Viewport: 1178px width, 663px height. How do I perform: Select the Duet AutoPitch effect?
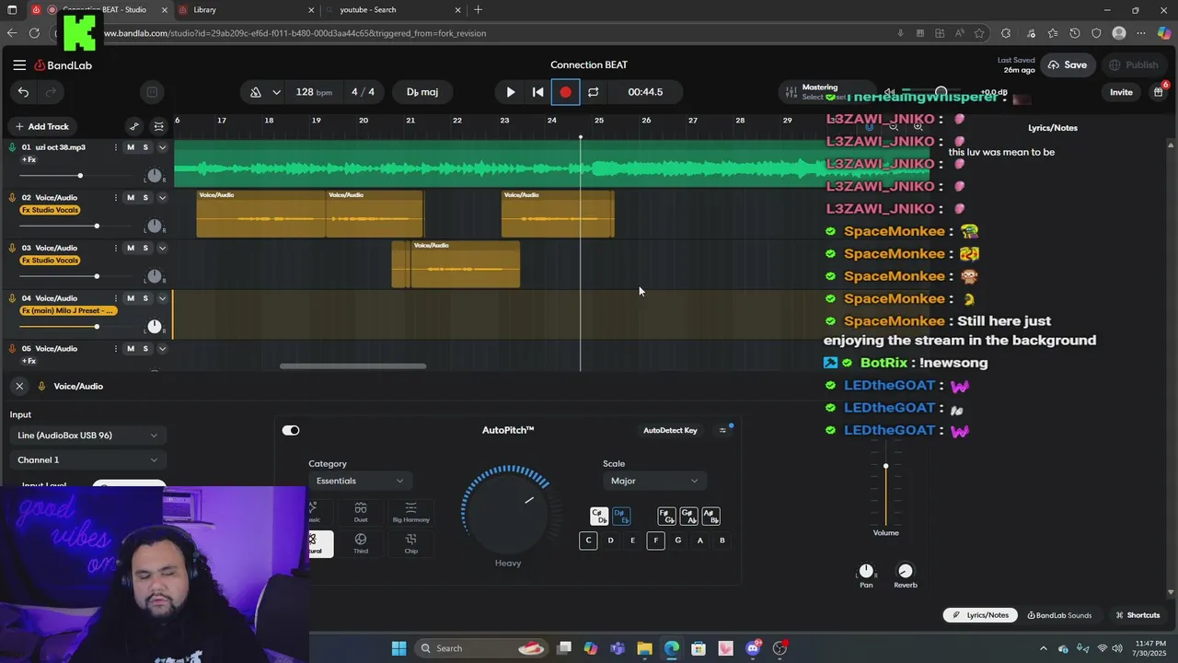click(x=361, y=513)
